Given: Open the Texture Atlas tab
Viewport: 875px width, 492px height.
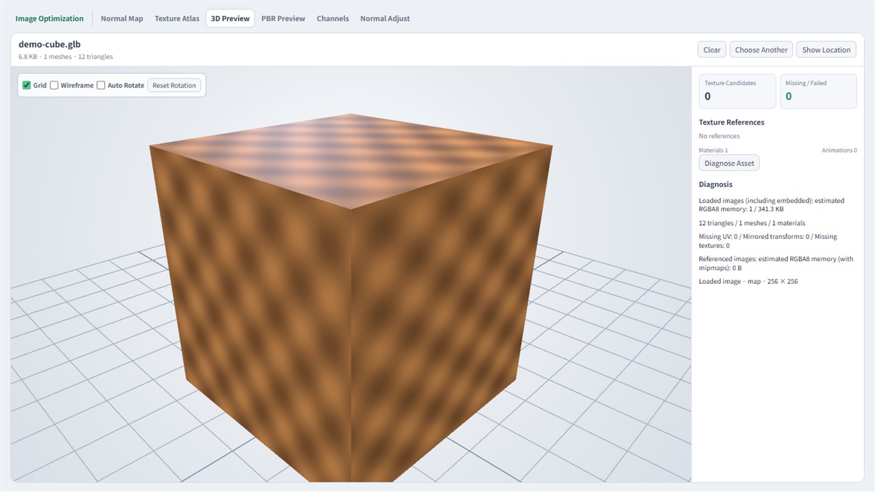Looking at the screenshot, I should coord(177,19).
